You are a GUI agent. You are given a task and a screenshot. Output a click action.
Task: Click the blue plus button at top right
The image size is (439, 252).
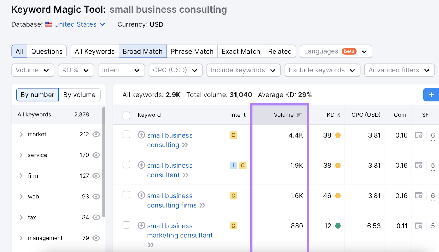click(431, 95)
